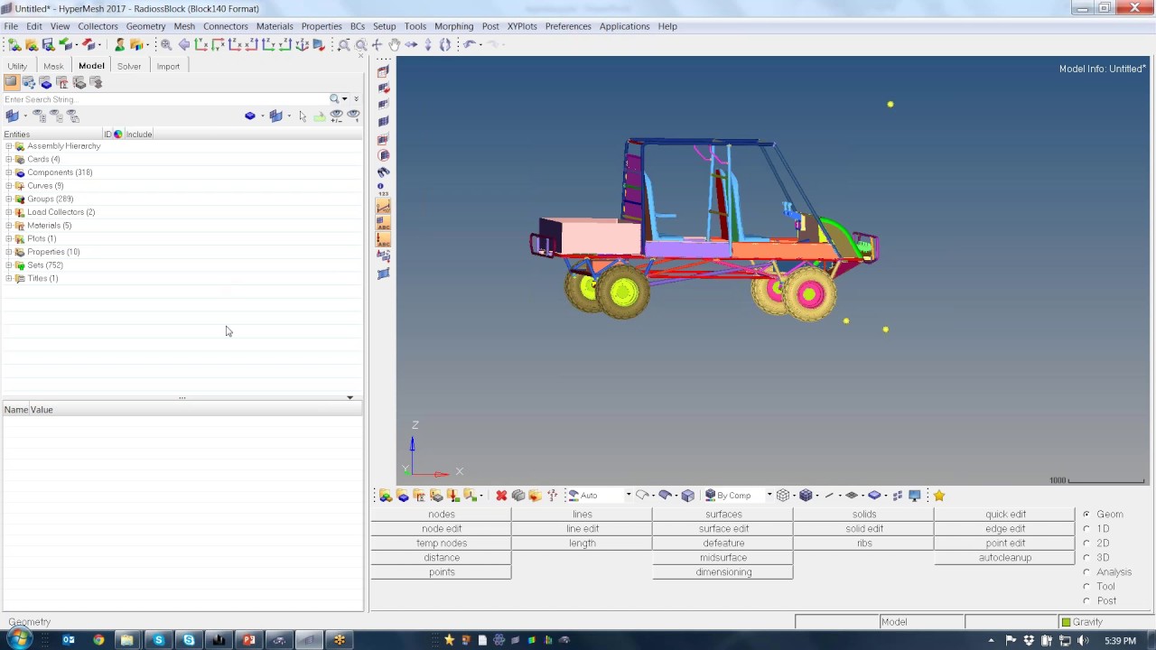Click the numbers display icon in side toolbar
Viewport: 1156px width, 650px height.
383,190
